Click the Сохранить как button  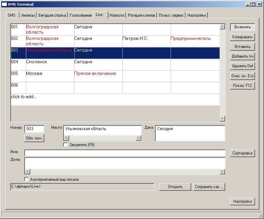[209, 187]
